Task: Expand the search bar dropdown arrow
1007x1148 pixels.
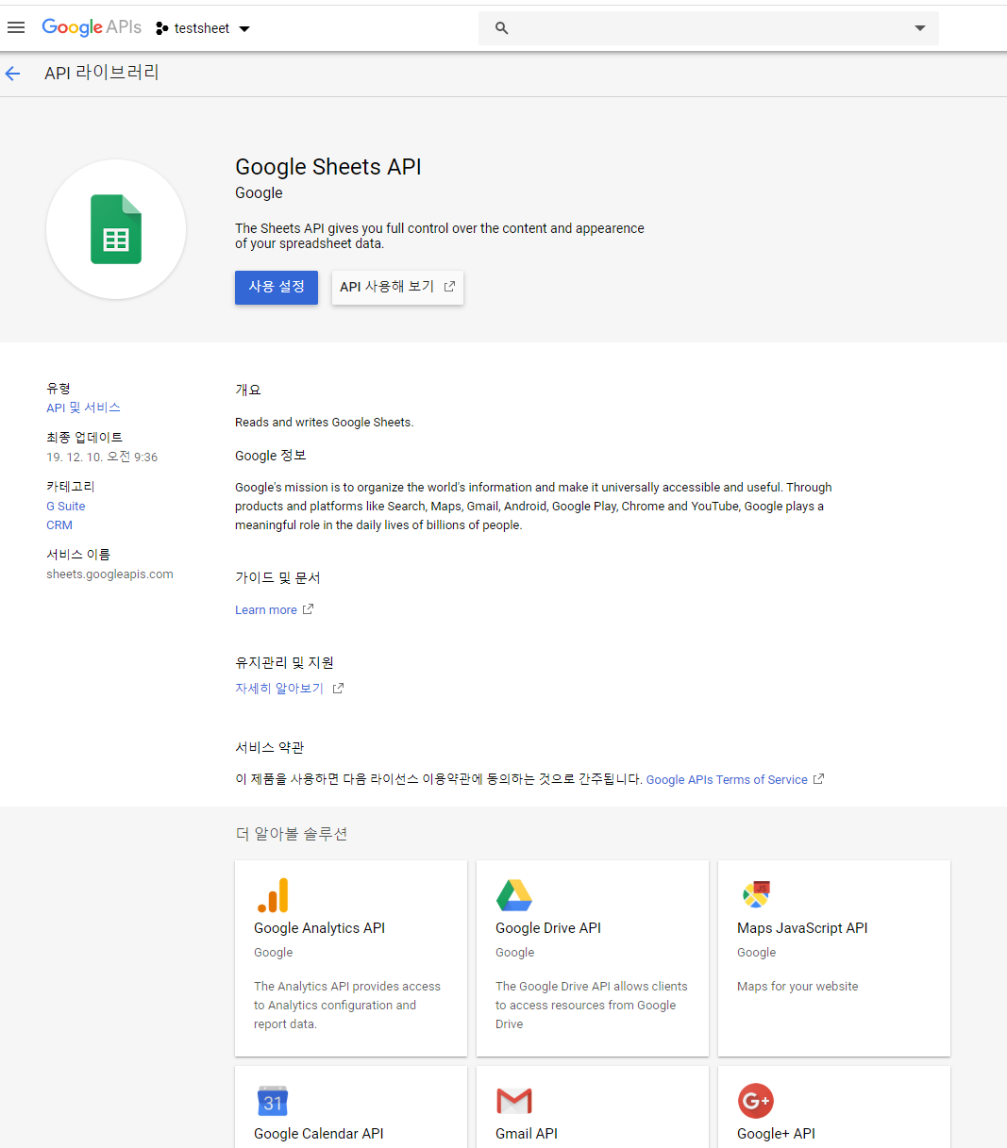Action: tap(920, 28)
